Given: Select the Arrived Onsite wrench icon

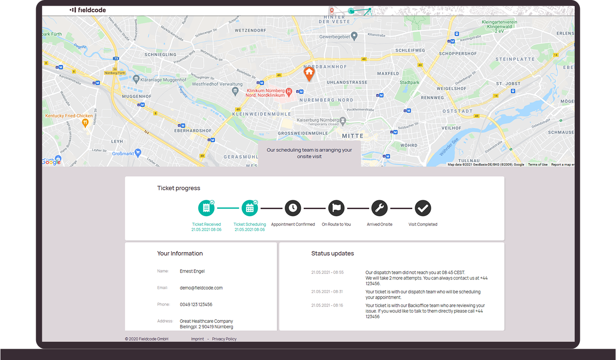Looking at the screenshot, I should pos(379,208).
